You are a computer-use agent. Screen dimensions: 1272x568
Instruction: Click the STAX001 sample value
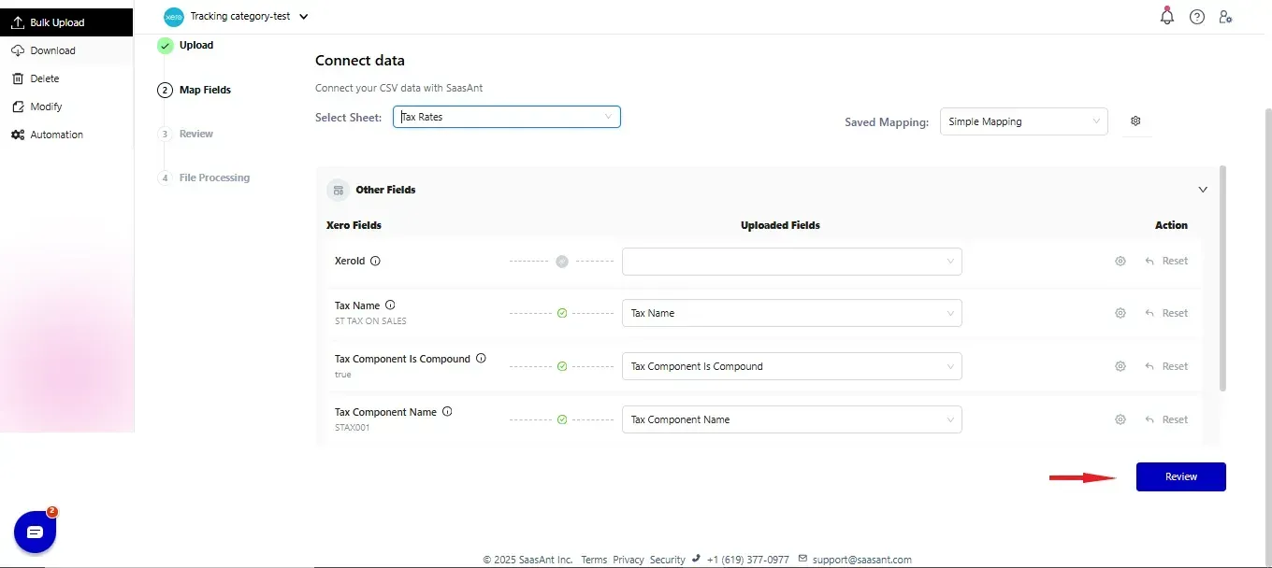[x=354, y=428]
